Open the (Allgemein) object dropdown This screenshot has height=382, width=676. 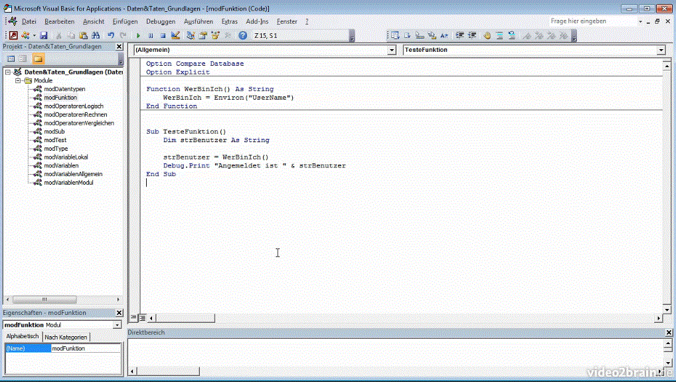(392, 50)
